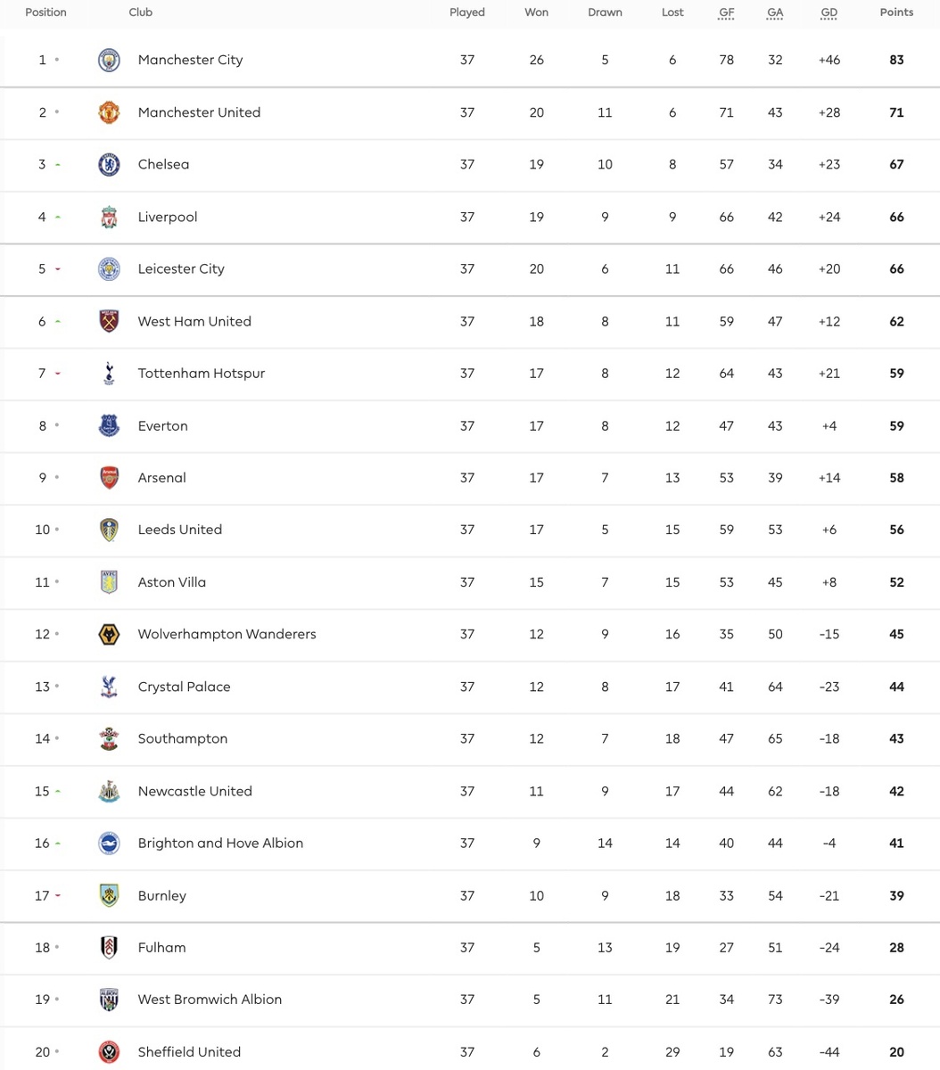The height and width of the screenshot is (1070, 940).
Task: Open the Leicester City club link
Action: tap(181, 268)
